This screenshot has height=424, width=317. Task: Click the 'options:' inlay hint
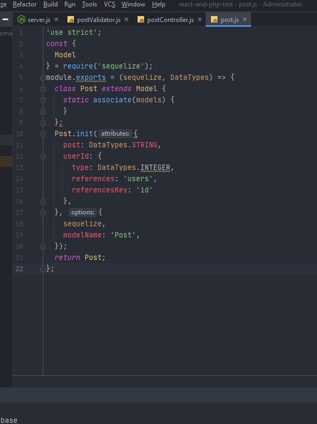[x=82, y=213]
